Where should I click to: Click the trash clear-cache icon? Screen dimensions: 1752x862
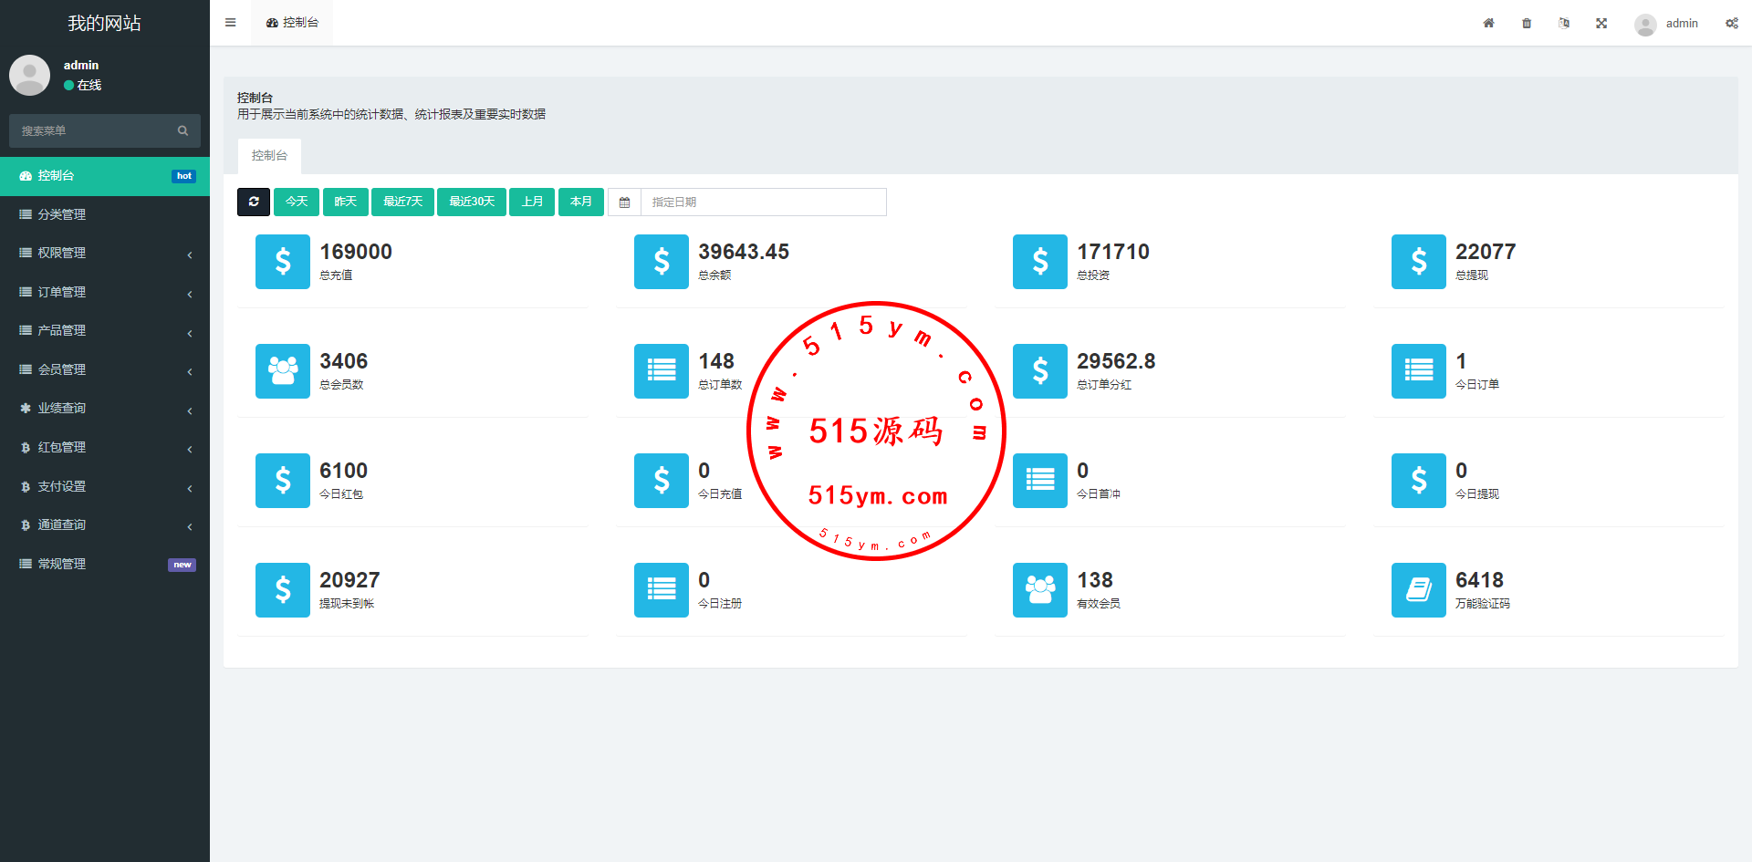pos(1527,23)
